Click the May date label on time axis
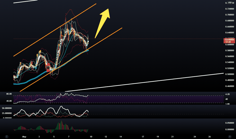Viewport: 236px width, 139px height. (24, 136)
